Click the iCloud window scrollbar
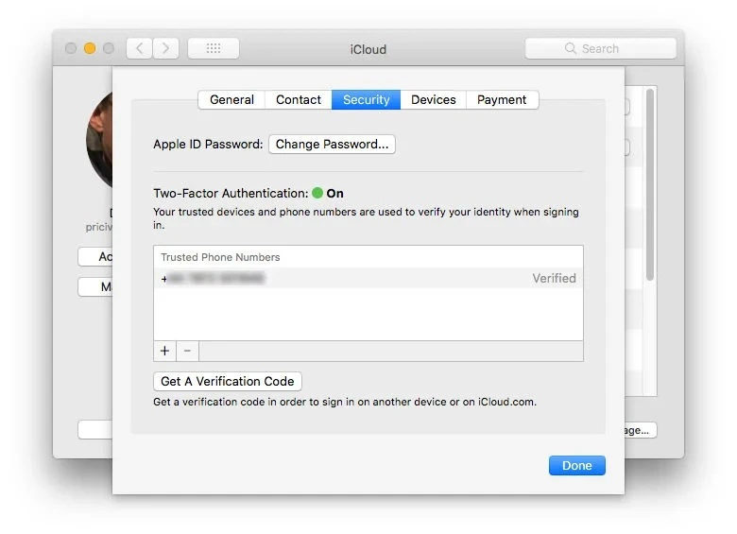This screenshot has width=737, height=534. point(650,184)
